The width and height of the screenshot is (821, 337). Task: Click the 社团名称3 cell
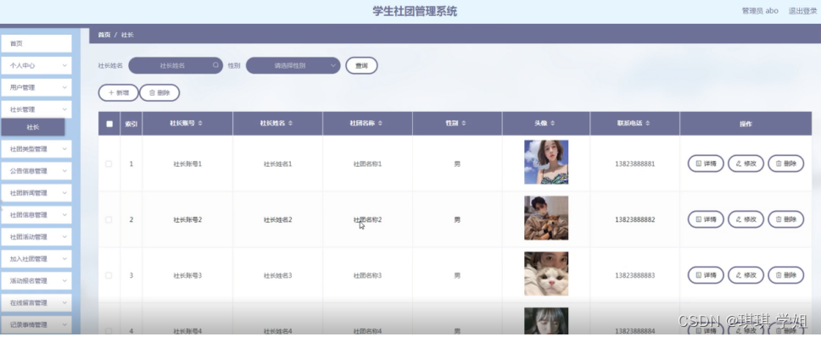click(367, 275)
